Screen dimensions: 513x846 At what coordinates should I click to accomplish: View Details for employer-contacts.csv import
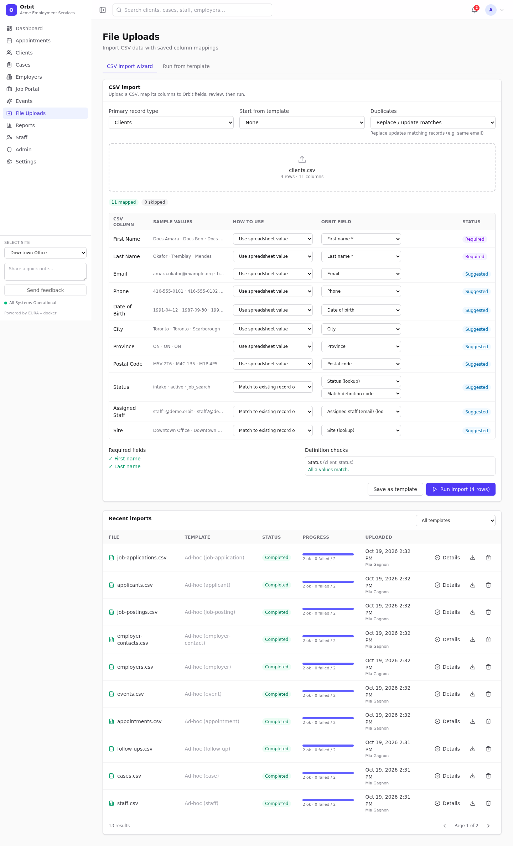(447, 639)
